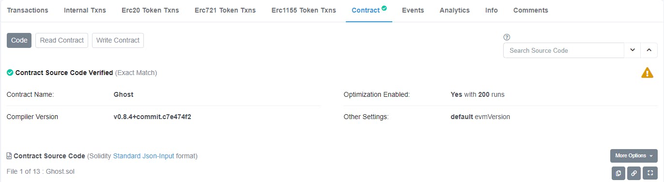
Task: Switch to the Transactions tab
Action: tap(28, 10)
